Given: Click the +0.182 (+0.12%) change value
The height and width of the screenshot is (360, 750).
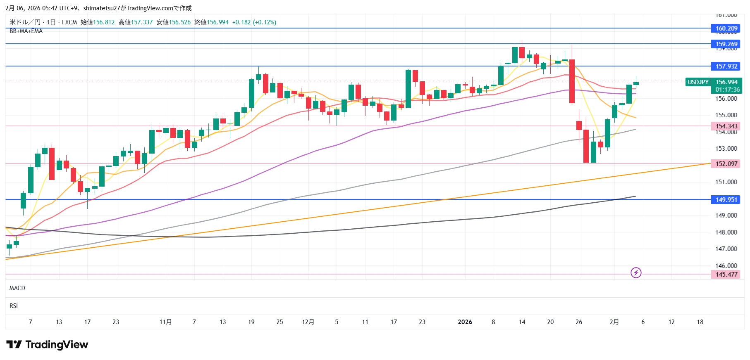Looking at the screenshot, I should pyautogui.click(x=254, y=22).
